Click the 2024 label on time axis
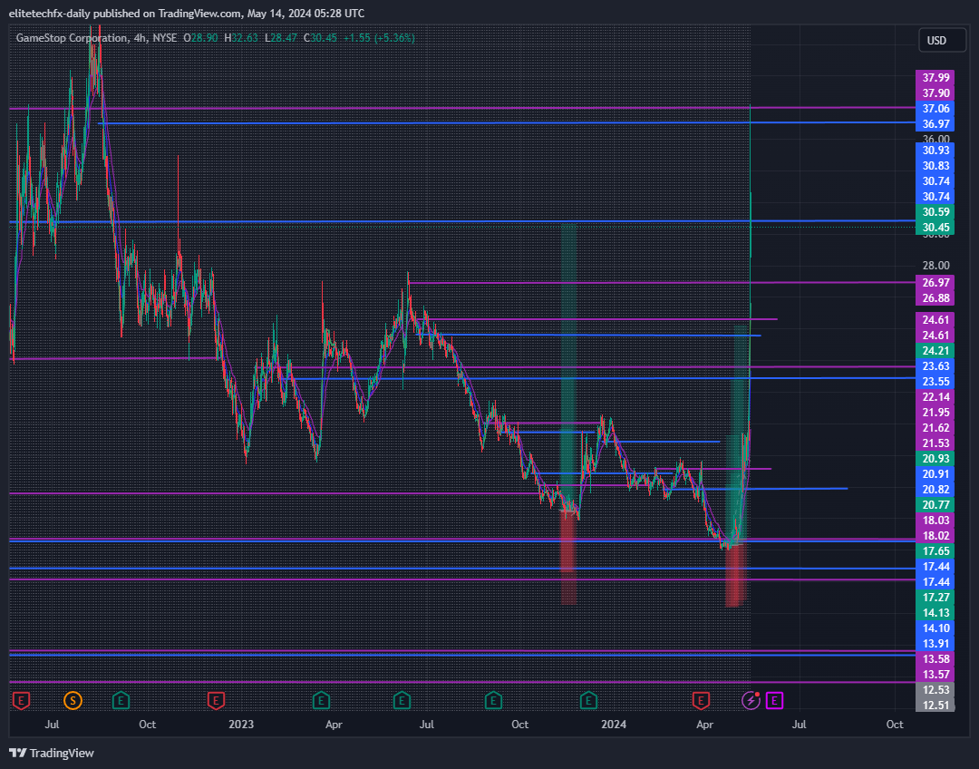The height and width of the screenshot is (769, 979). [613, 724]
